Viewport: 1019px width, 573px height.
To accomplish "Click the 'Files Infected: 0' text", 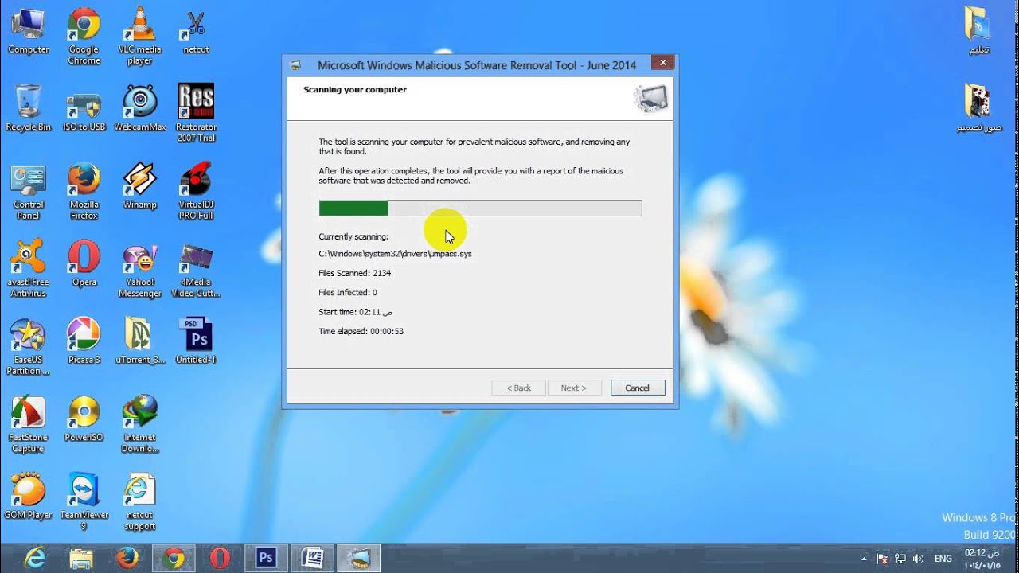I will tap(348, 293).
